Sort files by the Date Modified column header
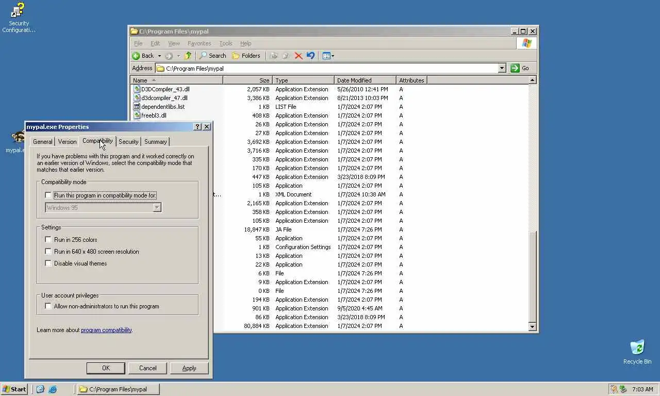The width and height of the screenshot is (660, 396). (x=365, y=80)
